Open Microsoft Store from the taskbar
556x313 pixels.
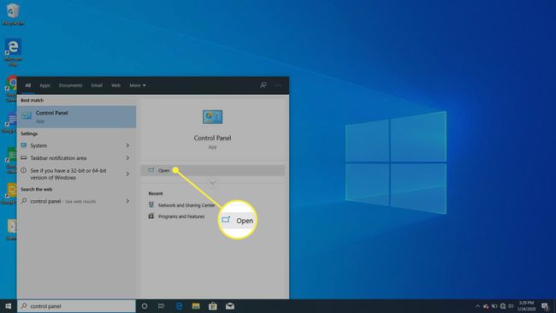coord(213,306)
